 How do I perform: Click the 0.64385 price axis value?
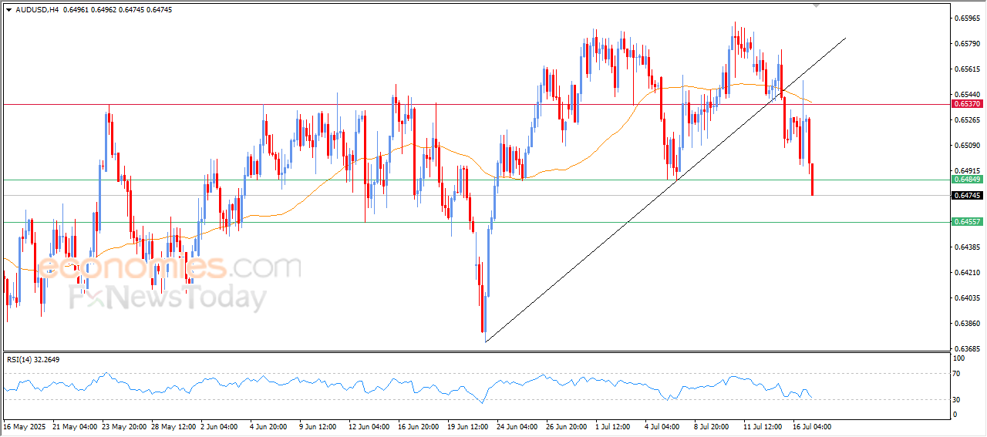pos(968,247)
